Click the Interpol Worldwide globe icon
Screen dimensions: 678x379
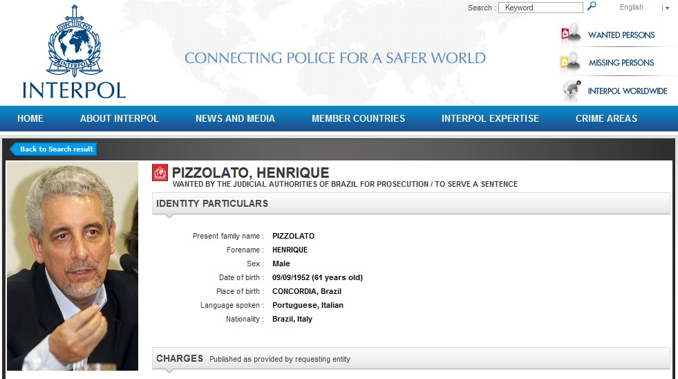[x=571, y=91]
